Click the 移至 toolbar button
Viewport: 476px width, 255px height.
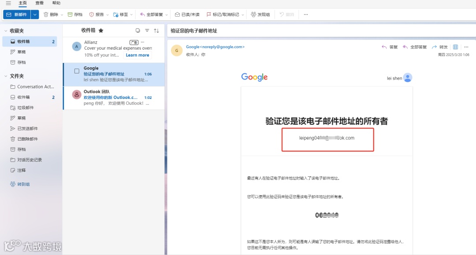pyautogui.click(x=120, y=15)
